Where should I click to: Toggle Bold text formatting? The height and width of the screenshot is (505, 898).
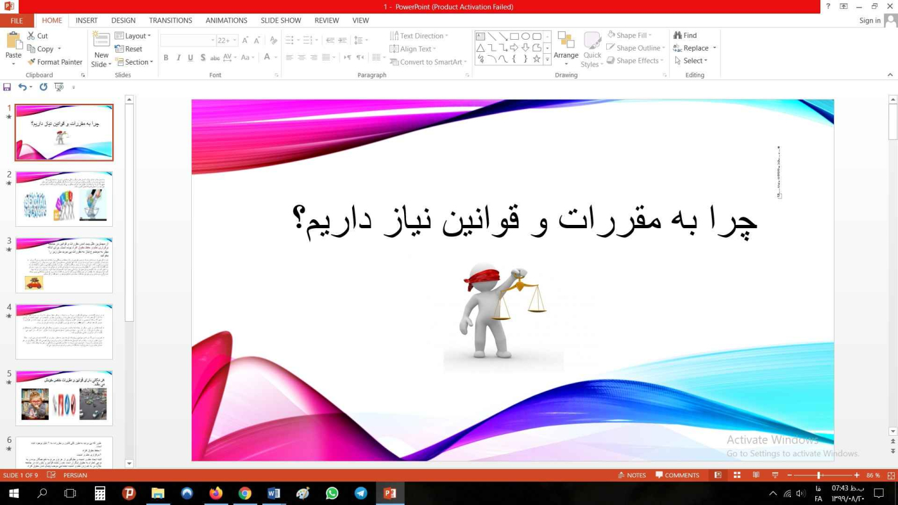[x=165, y=58]
